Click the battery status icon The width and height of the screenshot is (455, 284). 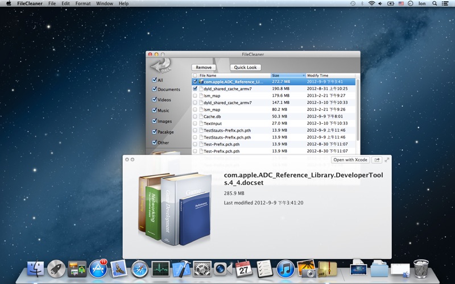[x=391, y=3]
